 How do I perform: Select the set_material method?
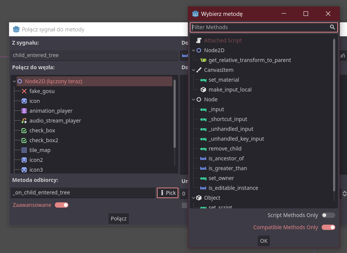[x=224, y=80]
